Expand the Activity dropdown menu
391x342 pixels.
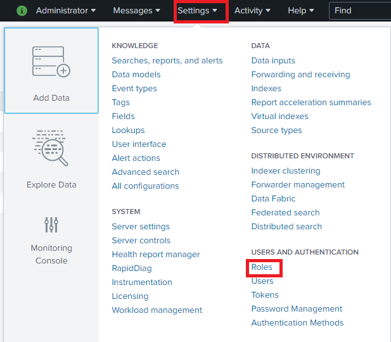[252, 11]
